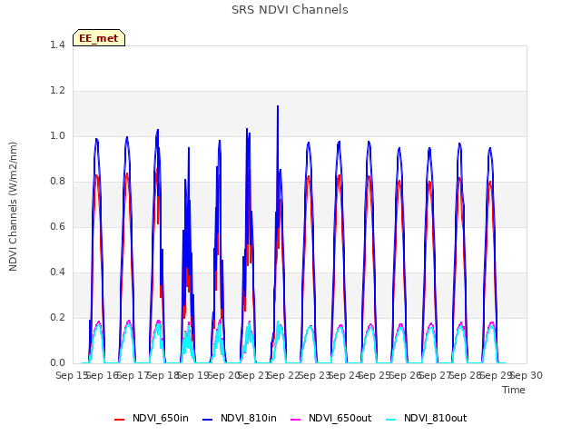Click the NDVI Channels (W/m2/nm) axis label
This screenshot has height=436, width=581.
(13, 206)
